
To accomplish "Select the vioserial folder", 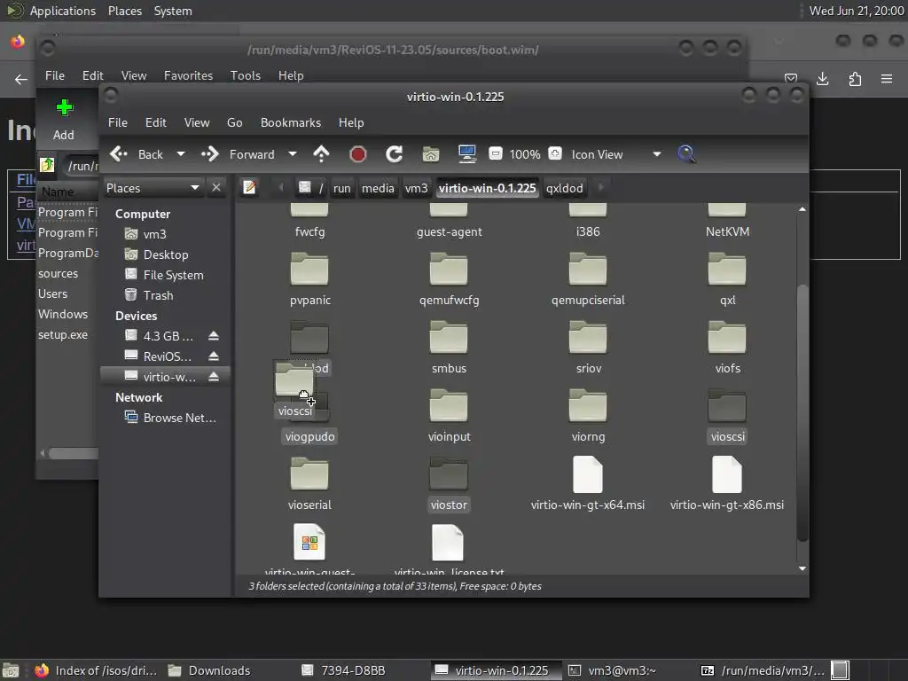I will click(x=309, y=484).
